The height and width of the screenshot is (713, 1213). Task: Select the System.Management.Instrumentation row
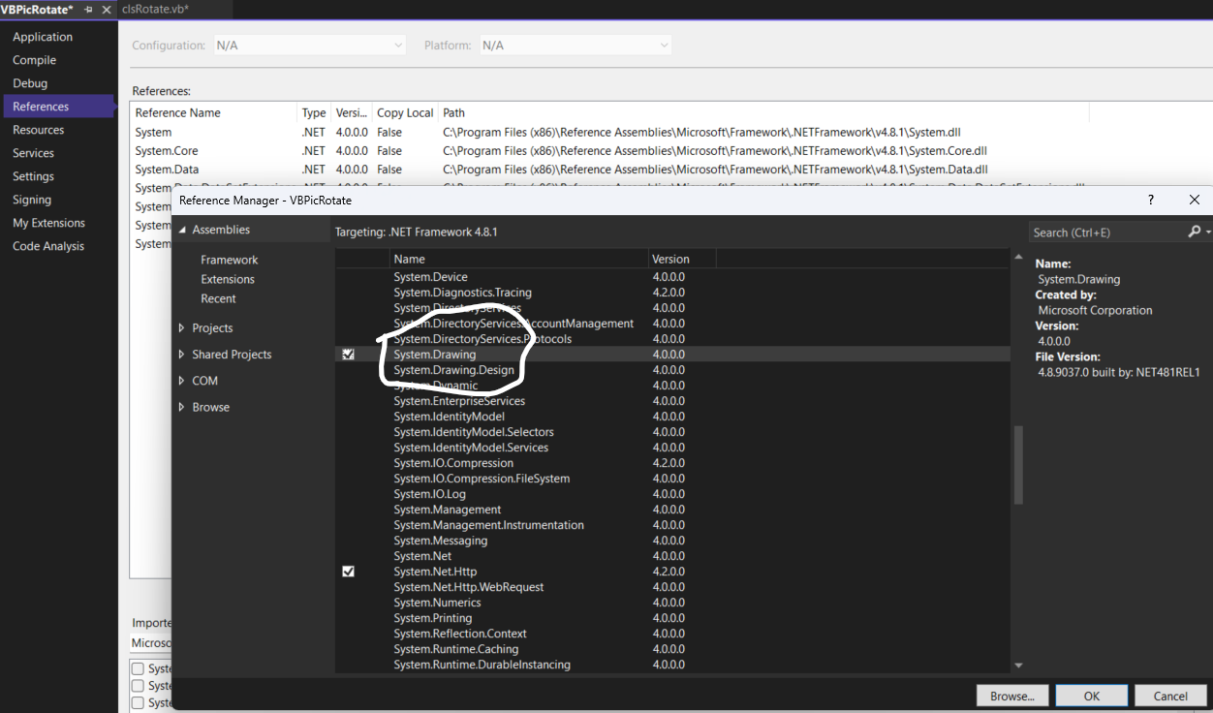(x=672, y=525)
